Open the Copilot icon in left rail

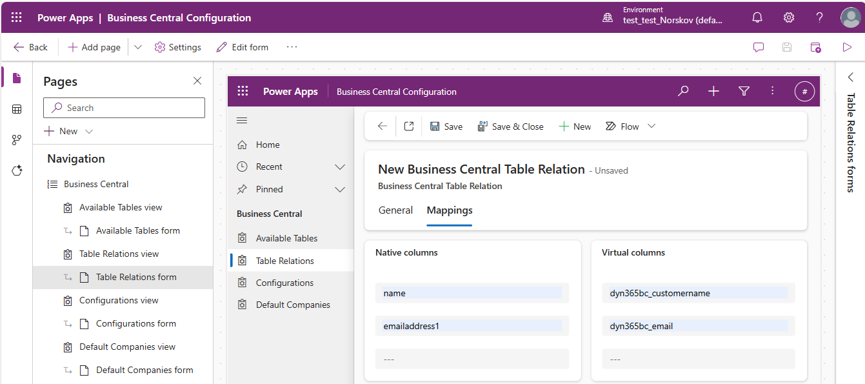(17, 170)
